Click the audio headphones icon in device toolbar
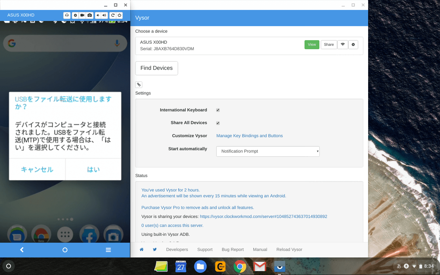440x275 pixels. click(x=67, y=15)
